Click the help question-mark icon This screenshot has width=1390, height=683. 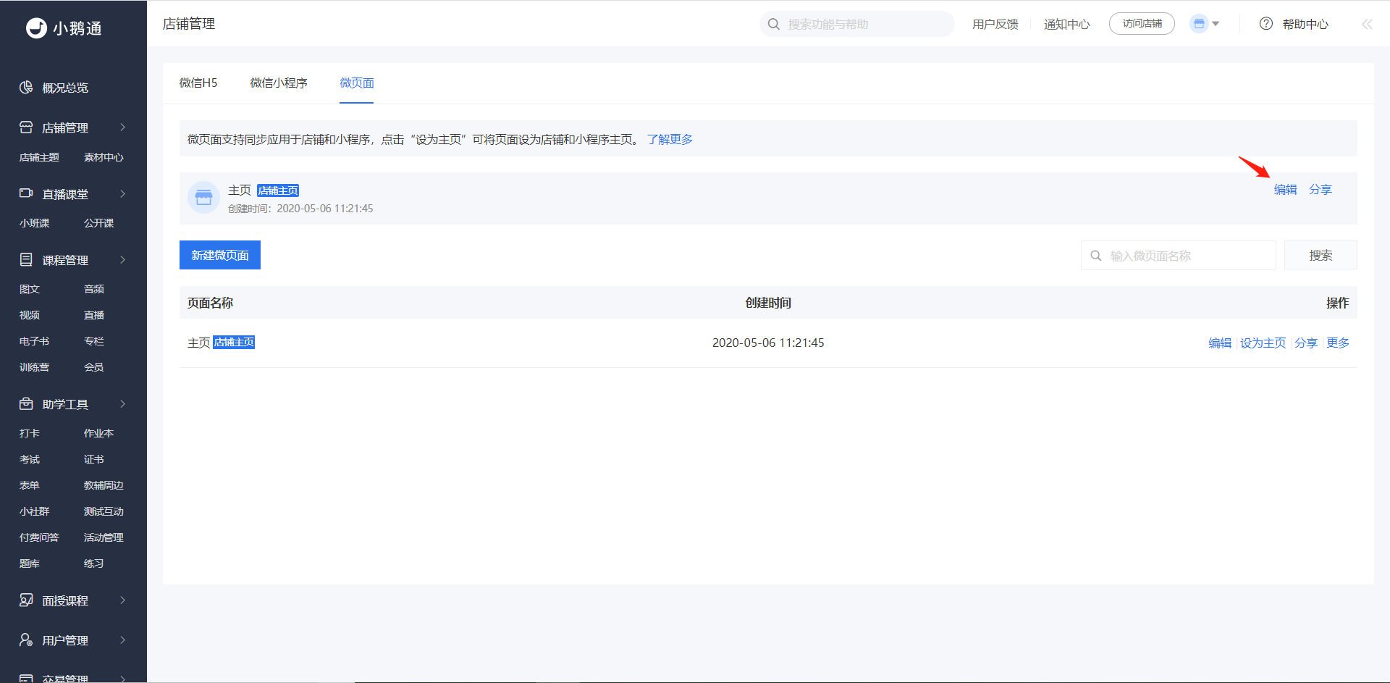pyautogui.click(x=1266, y=24)
